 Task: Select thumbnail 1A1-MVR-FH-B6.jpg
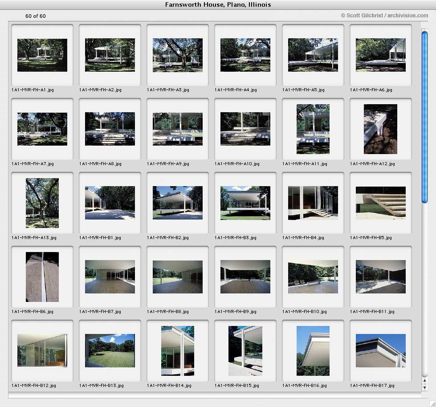[42, 277]
